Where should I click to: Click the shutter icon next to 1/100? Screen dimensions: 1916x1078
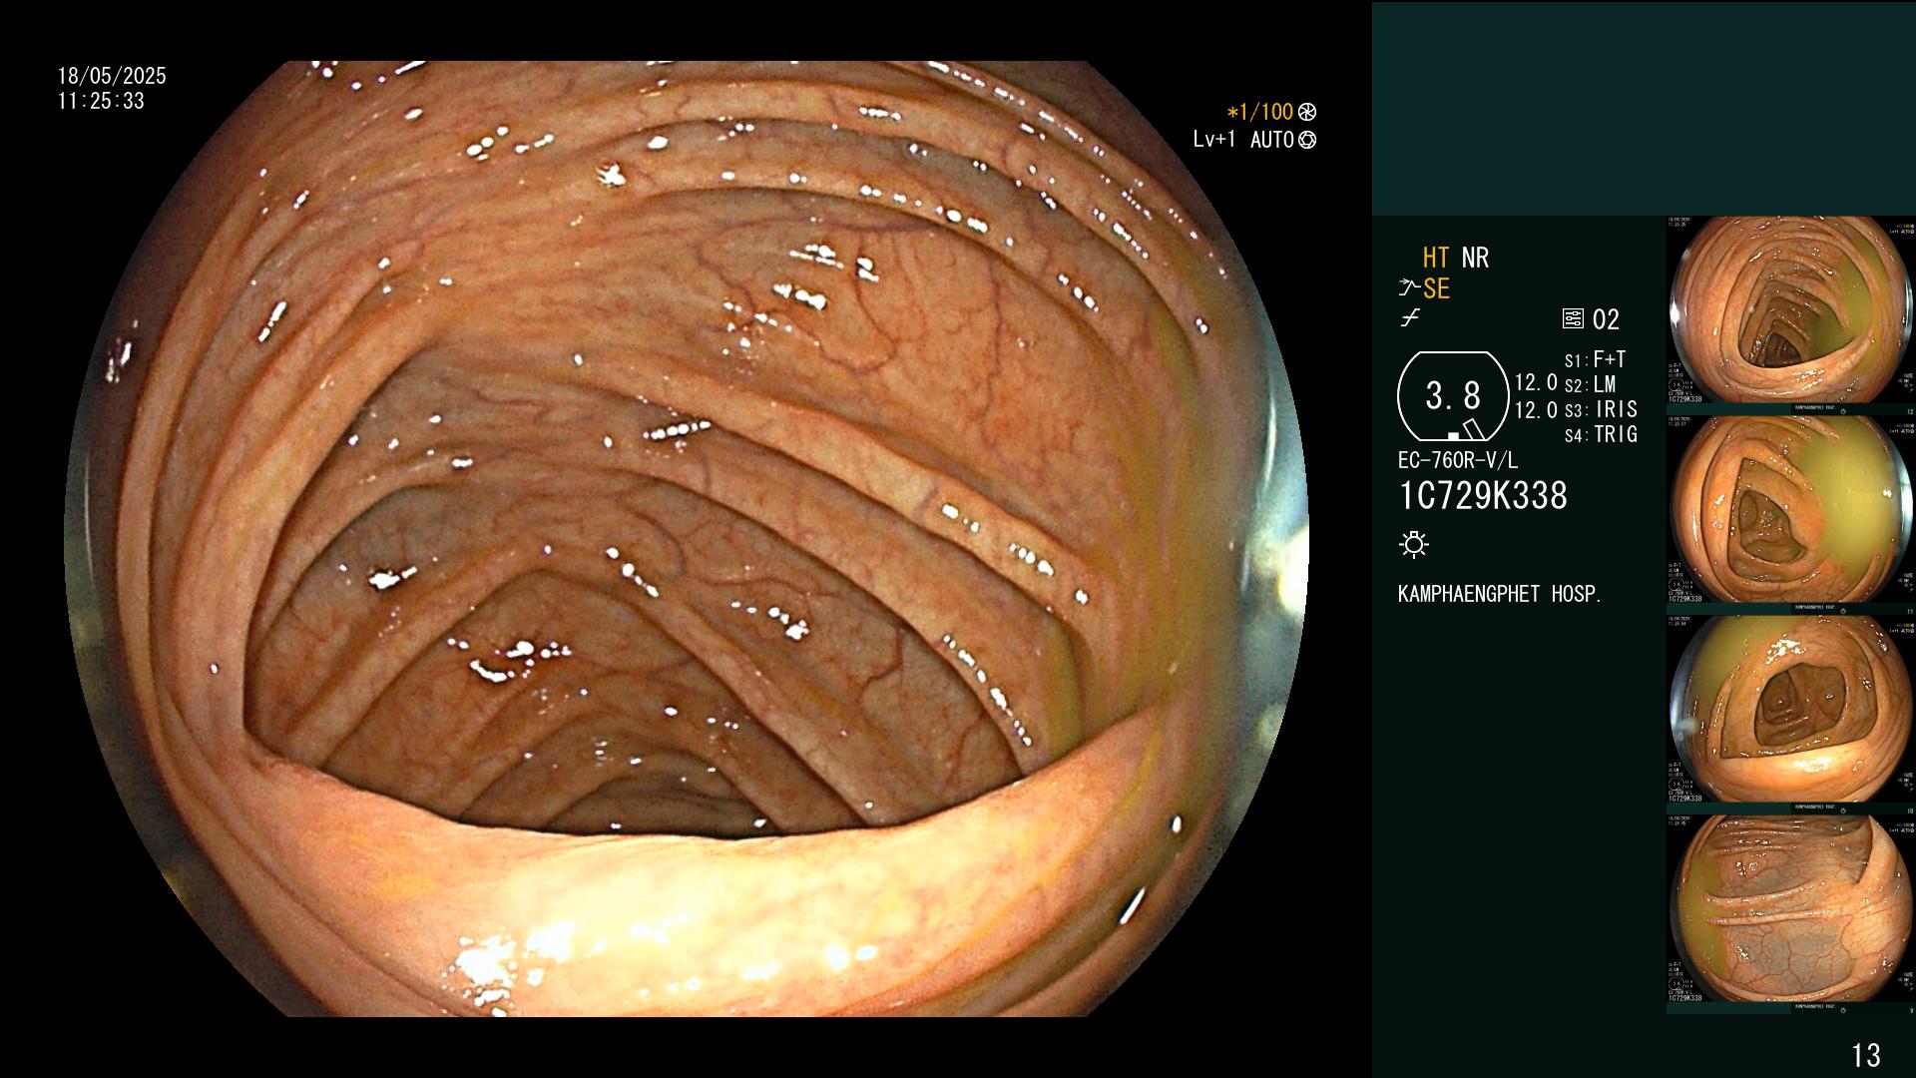(x=1307, y=112)
